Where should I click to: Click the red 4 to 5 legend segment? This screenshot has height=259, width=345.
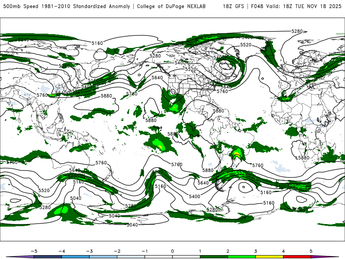(x=297, y=257)
